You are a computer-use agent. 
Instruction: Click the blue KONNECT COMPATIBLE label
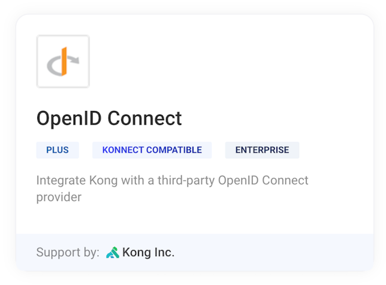(x=152, y=150)
